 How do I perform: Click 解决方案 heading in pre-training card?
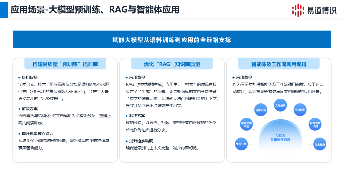point(30,109)
